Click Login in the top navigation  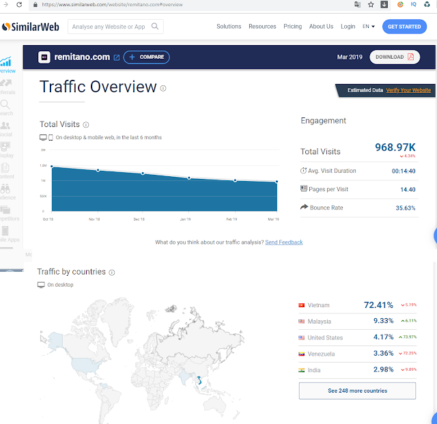348,27
